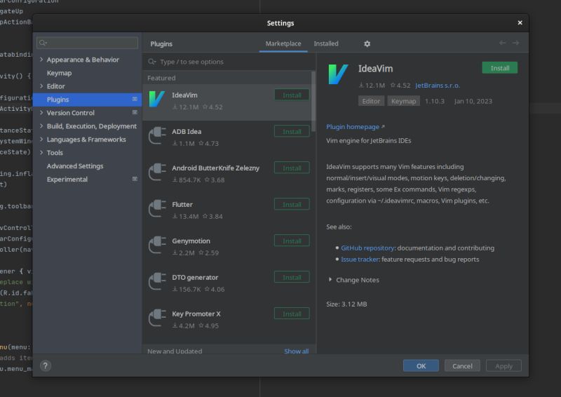Go forward with the right arrow
561x397 pixels.
tap(515, 43)
